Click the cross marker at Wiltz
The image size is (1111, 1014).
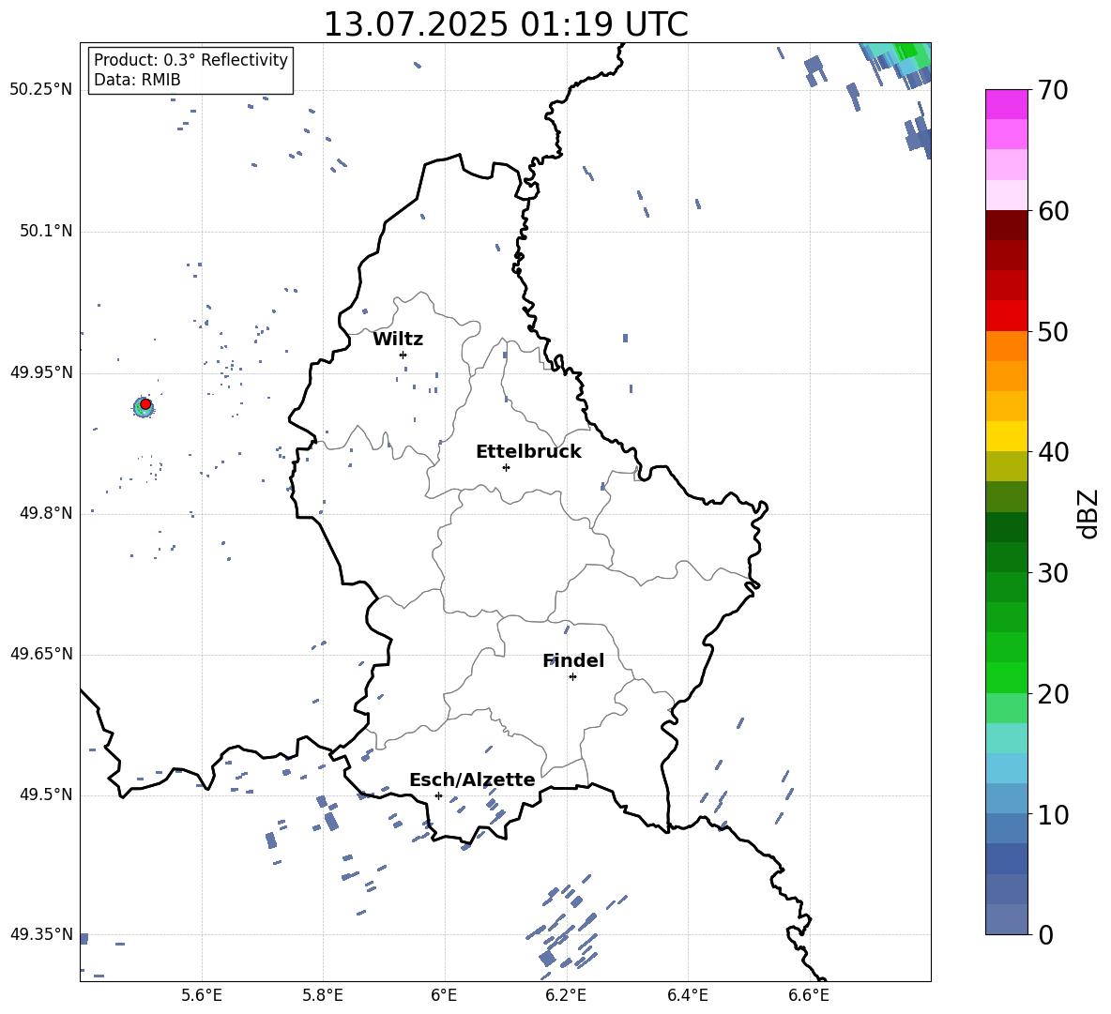(403, 355)
